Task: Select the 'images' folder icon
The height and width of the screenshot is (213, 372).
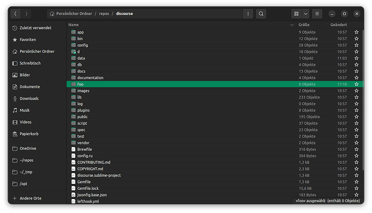Action: coord(73,91)
